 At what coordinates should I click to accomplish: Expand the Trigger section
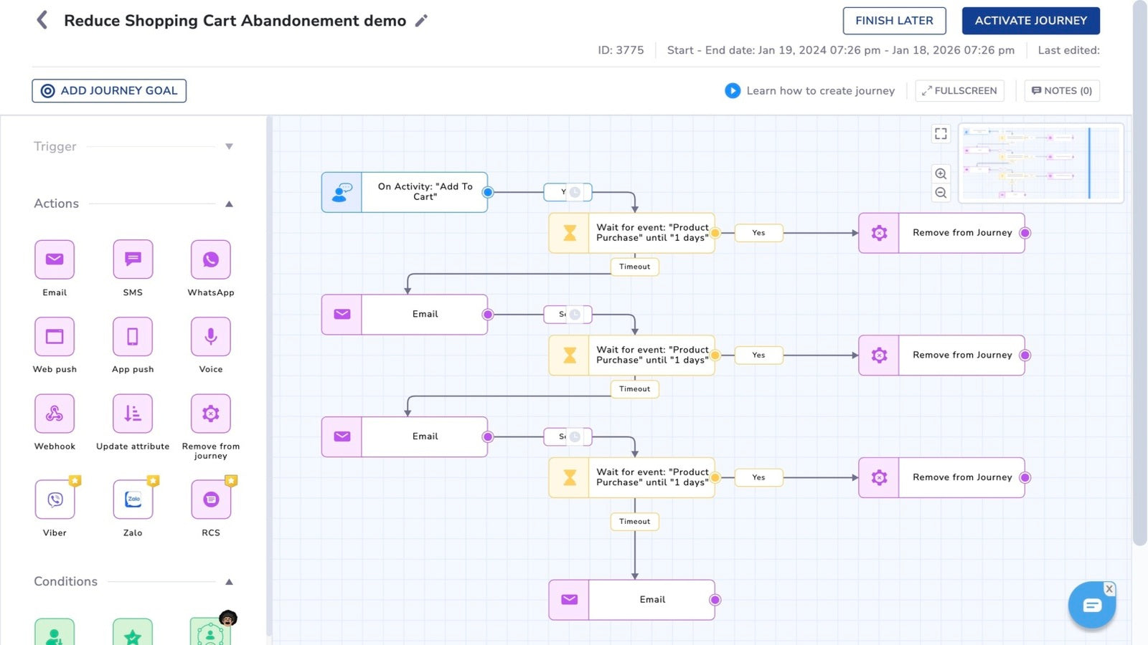coord(229,146)
